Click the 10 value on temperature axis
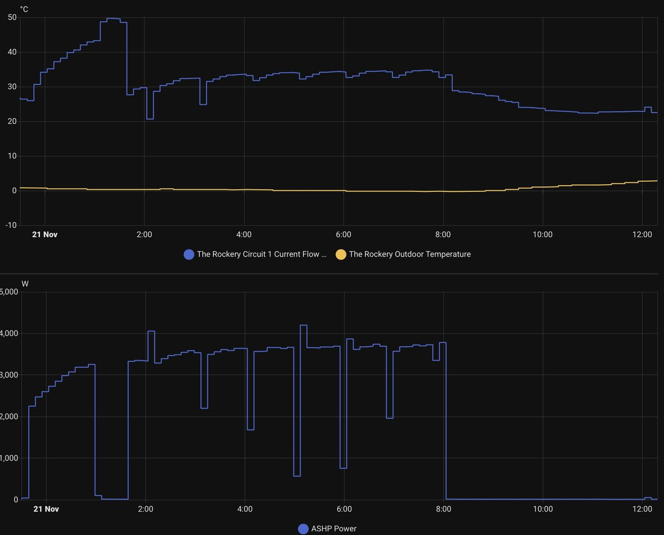Viewport: 664px width, 535px height. point(12,156)
